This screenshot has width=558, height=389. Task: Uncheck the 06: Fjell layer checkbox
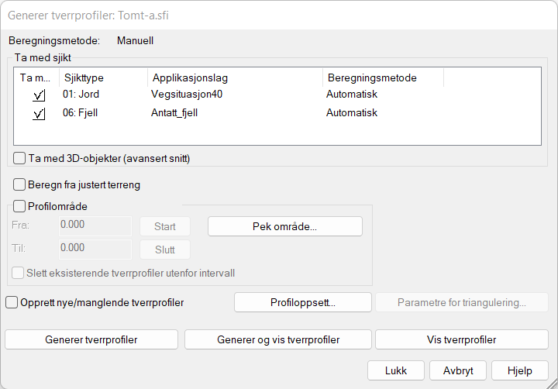39,114
